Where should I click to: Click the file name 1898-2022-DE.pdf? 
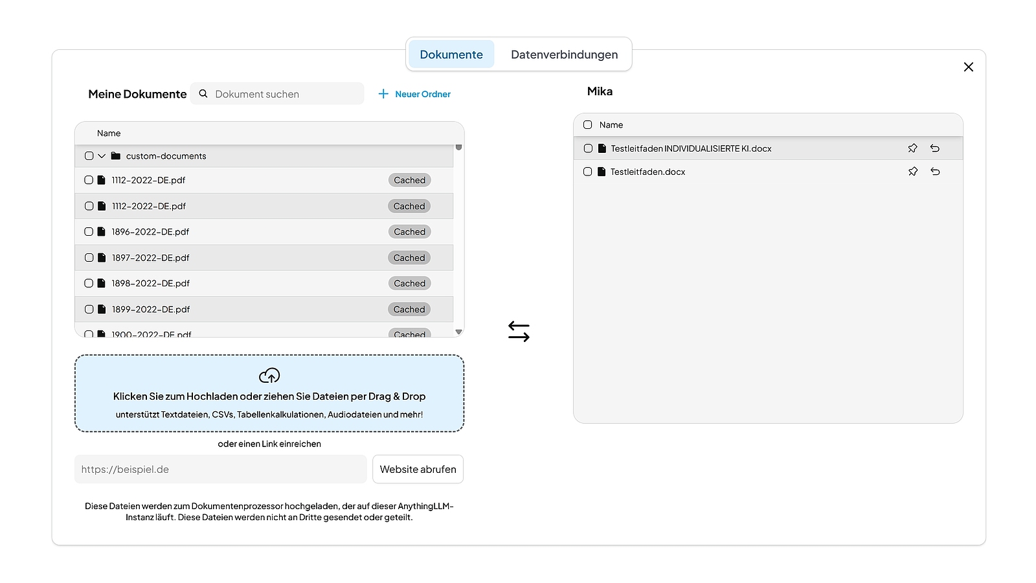tap(150, 283)
